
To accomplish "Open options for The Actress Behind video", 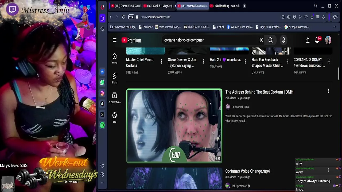I will click(329, 91).
